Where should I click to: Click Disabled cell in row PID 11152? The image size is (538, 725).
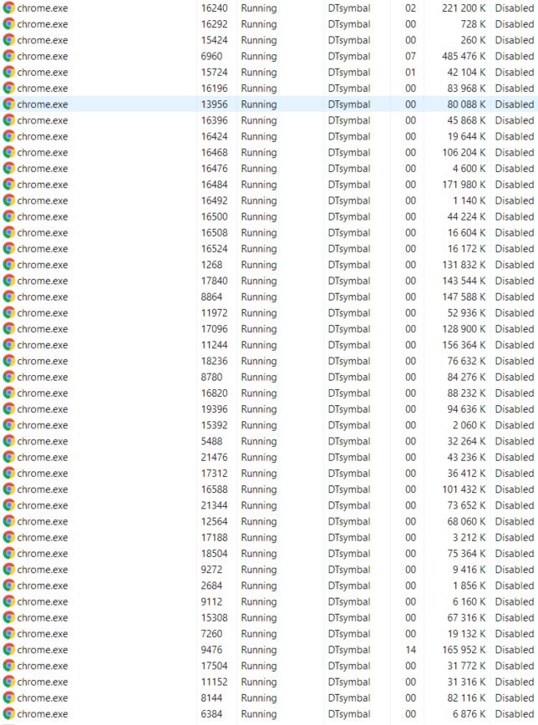click(515, 682)
